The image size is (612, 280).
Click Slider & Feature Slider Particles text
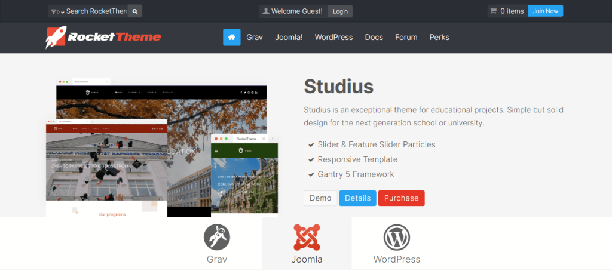pos(377,144)
